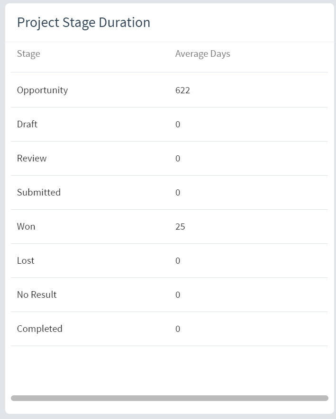The width and height of the screenshot is (336, 419).
Task: Click the 622 average days value
Action: coord(183,90)
